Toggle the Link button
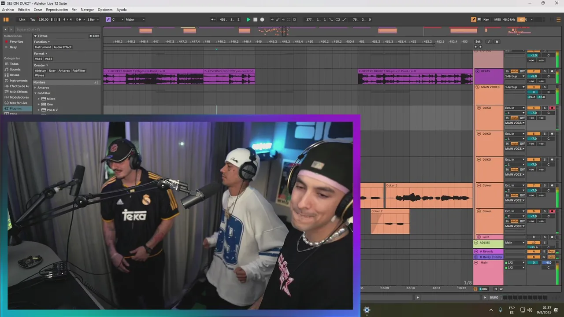The height and width of the screenshot is (317, 564). (x=22, y=19)
